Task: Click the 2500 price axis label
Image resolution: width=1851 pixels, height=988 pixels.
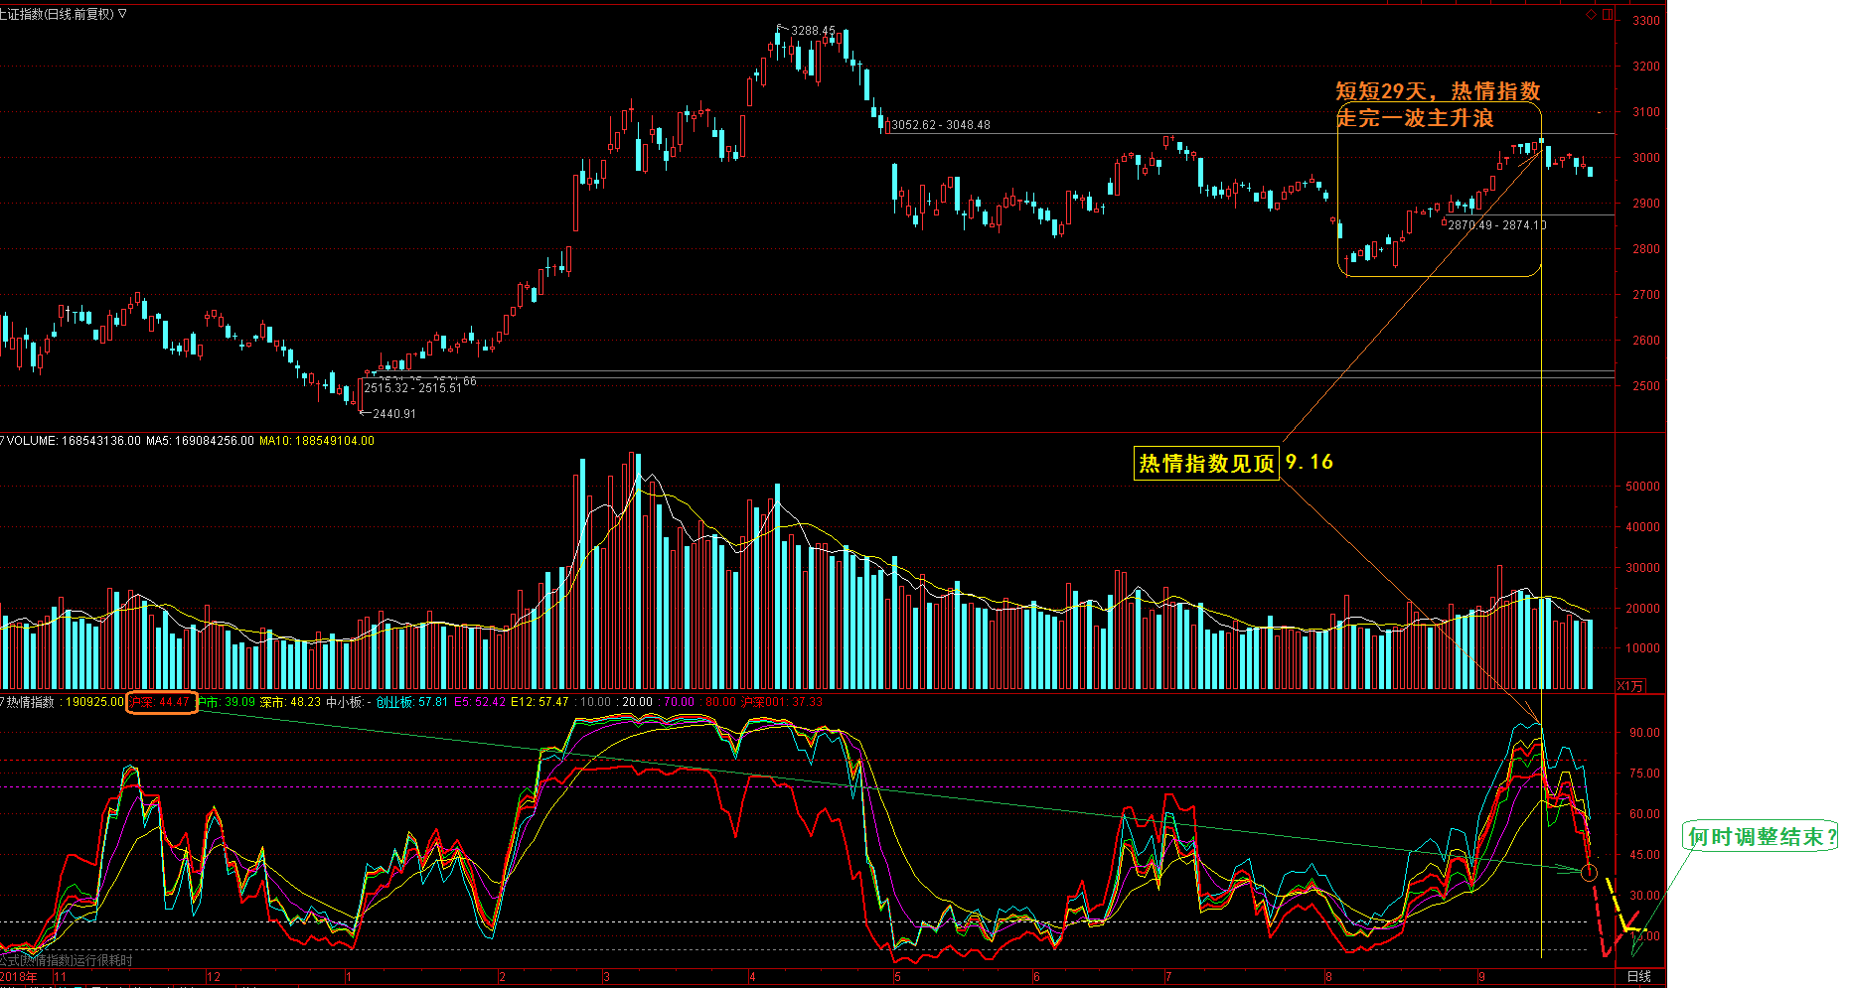Action: pyautogui.click(x=1646, y=386)
